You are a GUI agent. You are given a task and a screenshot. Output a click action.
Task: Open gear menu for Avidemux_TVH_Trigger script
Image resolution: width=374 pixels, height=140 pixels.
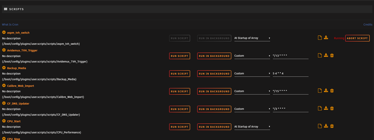4,50
